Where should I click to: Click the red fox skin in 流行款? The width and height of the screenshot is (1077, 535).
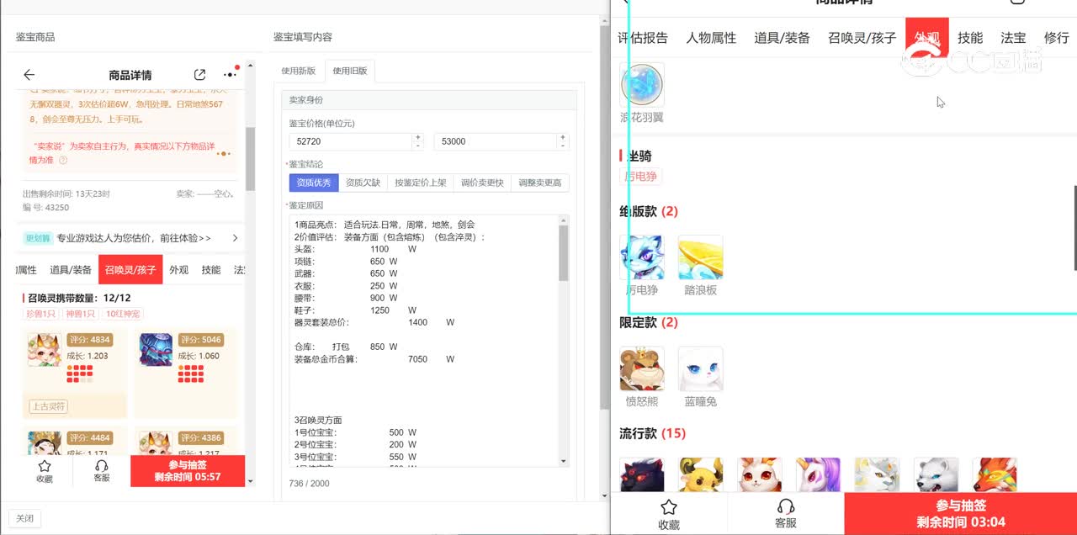tap(995, 475)
